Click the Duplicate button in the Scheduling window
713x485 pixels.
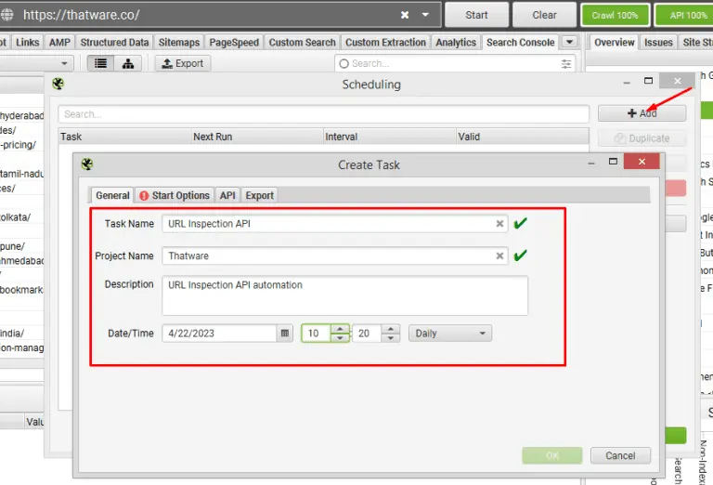coord(642,138)
